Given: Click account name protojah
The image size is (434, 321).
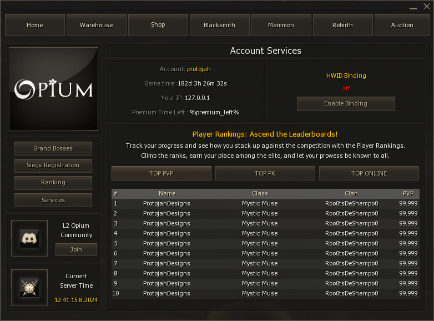Looking at the screenshot, I should (x=199, y=69).
